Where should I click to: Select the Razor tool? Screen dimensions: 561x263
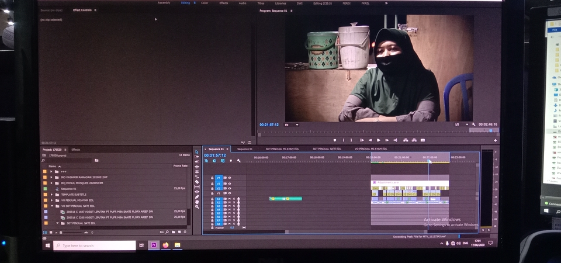coord(197,182)
